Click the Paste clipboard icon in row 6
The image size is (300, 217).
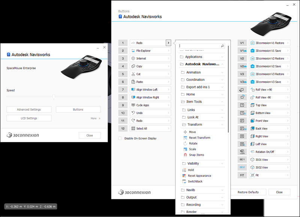[x=133, y=82]
